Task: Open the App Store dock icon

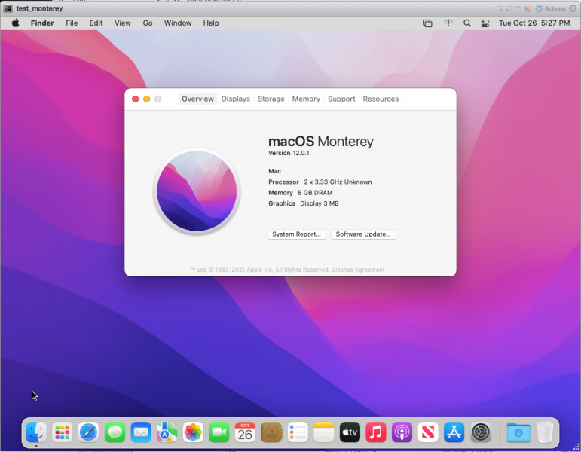Action: pyautogui.click(x=454, y=432)
